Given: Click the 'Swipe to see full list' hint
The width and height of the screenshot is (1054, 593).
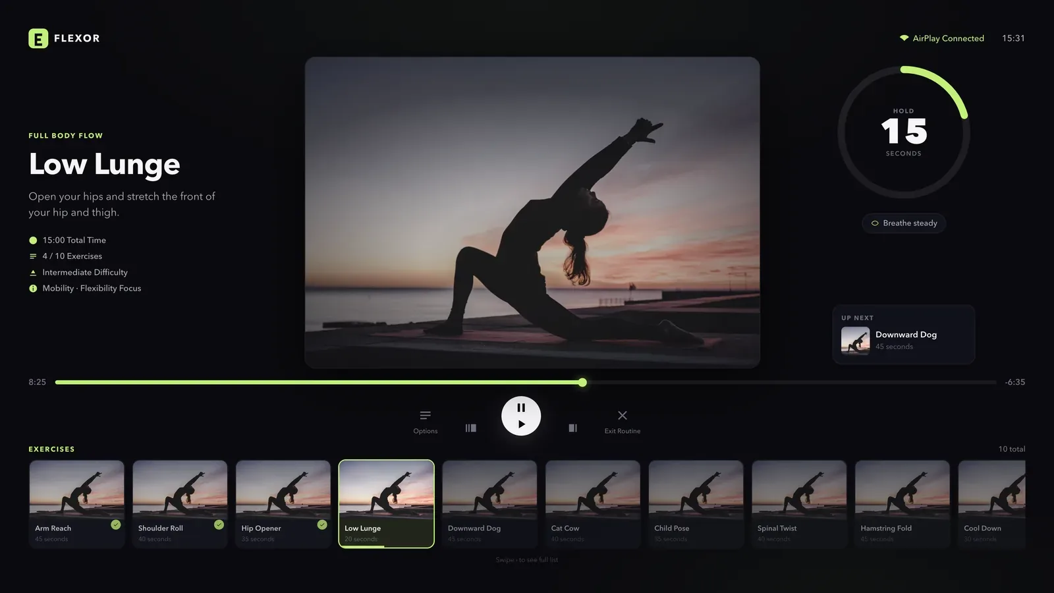Looking at the screenshot, I should (527, 560).
